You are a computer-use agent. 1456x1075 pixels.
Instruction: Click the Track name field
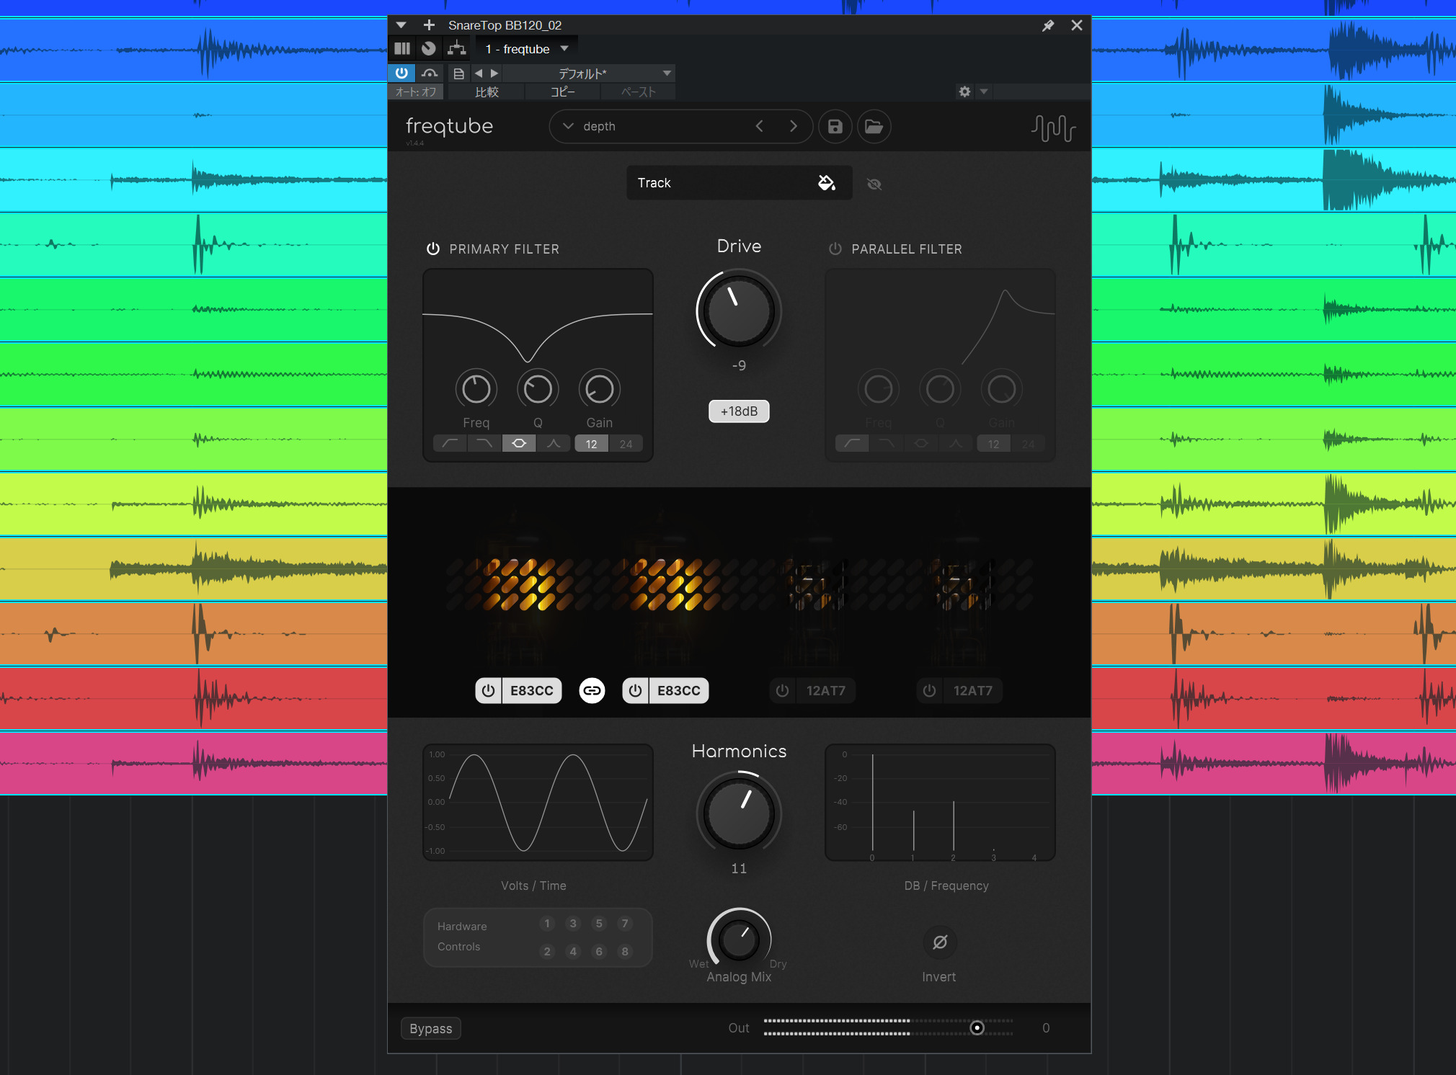740,183
